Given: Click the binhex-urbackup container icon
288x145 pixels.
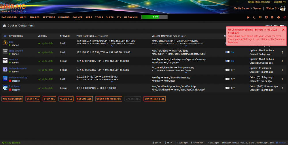Looking at the screenshot, I should tap(5, 78).
